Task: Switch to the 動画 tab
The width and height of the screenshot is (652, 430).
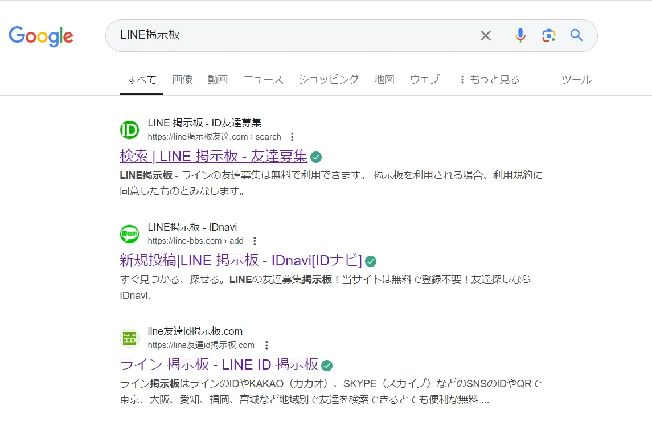Action: point(218,79)
